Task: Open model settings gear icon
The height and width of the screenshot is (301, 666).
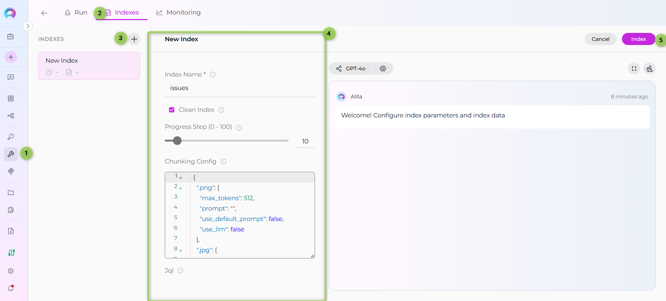Action: pyautogui.click(x=383, y=69)
